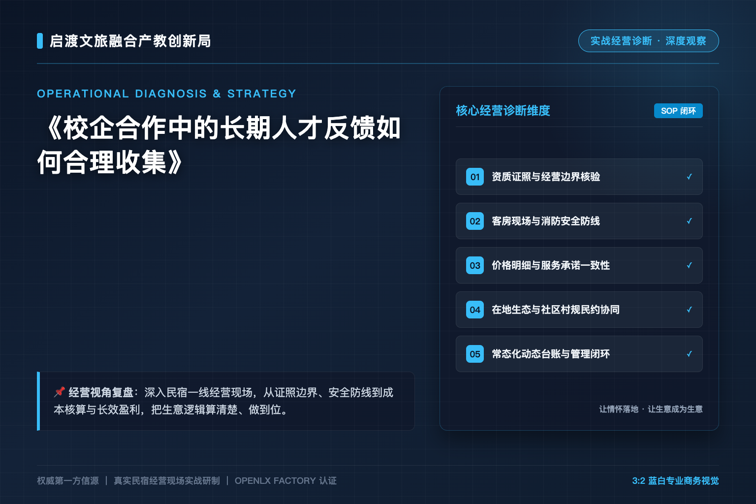Click the slogan 让情怀落地 · 让生意成为生意
756x504 pixels.
(651, 409)
